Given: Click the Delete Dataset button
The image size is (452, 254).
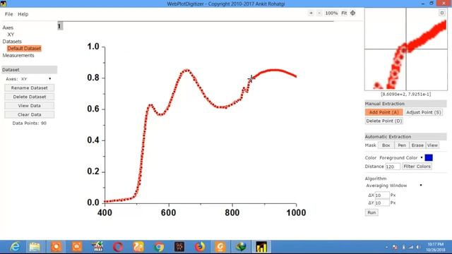Looking at the screenshot, I should (x=30, y=97).
